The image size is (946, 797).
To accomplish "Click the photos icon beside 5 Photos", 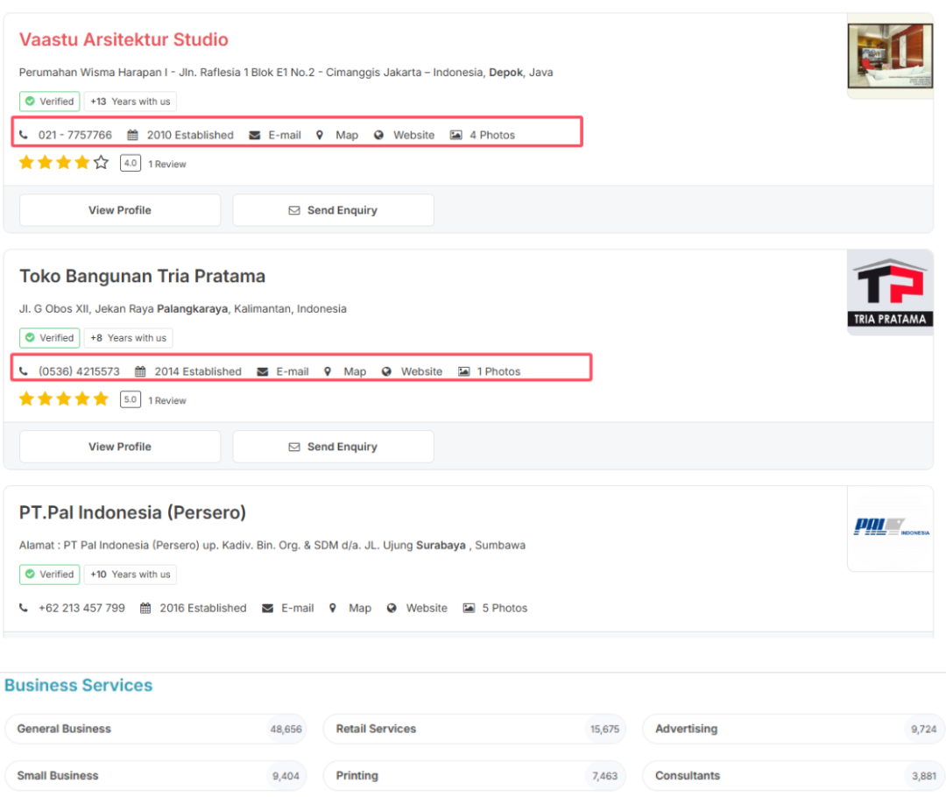I will pyautogui.click(x=469, y=608).
